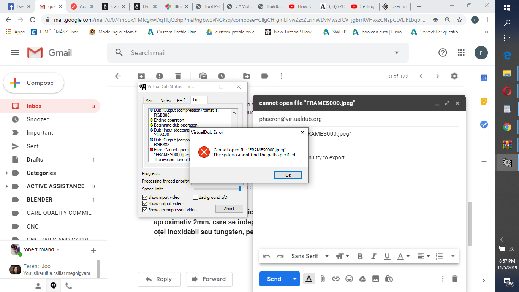Switch to Perf tab in VirtualDub Status

click(181, 100)
